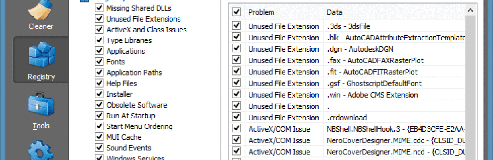493x160 pixels.
Task: Open the Tools toolbox icon
Action: click(x=40, y=106)
